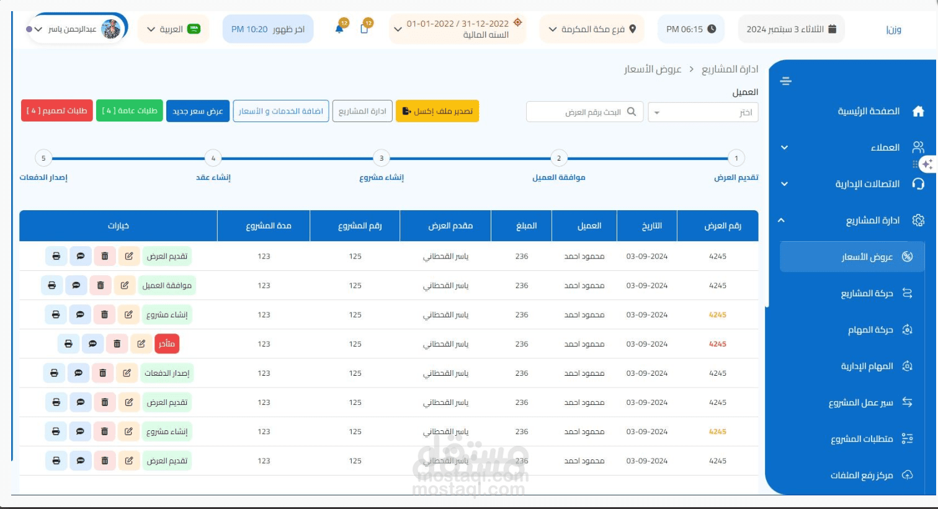This screenshot has height=509, width=938.
Task: Click the موافقة العميل status badge in table
Action: (x=167, y=285)
